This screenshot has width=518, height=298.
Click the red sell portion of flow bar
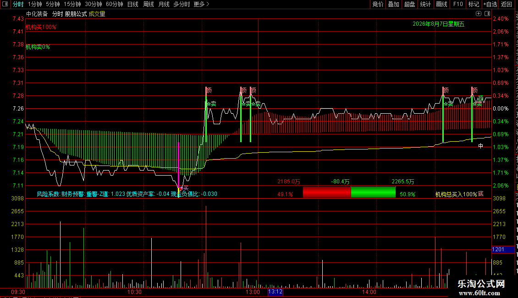[327, 192]
